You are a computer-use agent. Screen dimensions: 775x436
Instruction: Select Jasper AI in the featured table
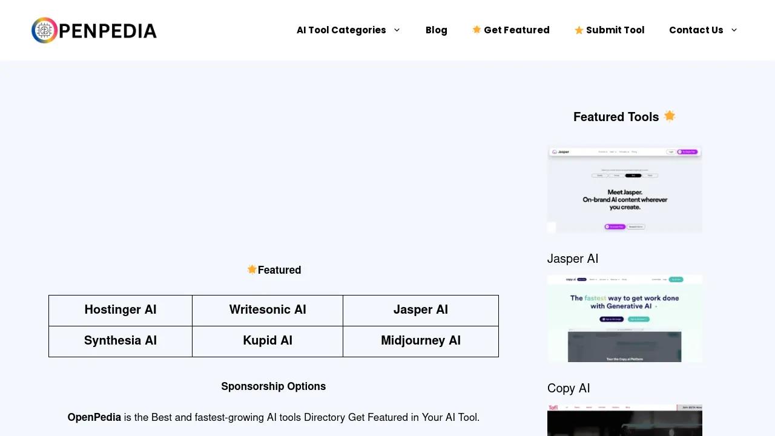pos(421,310)
